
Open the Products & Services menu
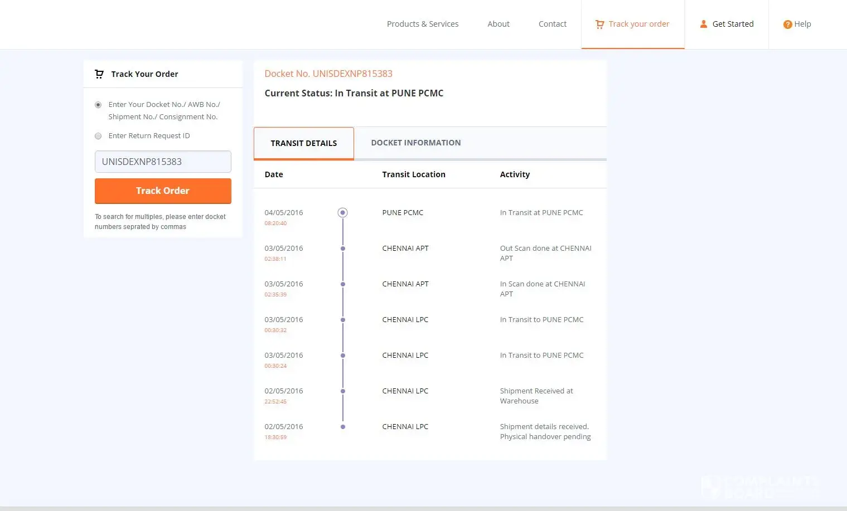tap(422, 24)
